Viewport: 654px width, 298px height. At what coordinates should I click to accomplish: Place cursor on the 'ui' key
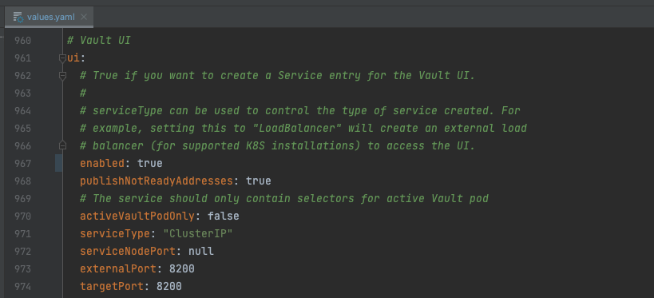click(x=73, y=58)
